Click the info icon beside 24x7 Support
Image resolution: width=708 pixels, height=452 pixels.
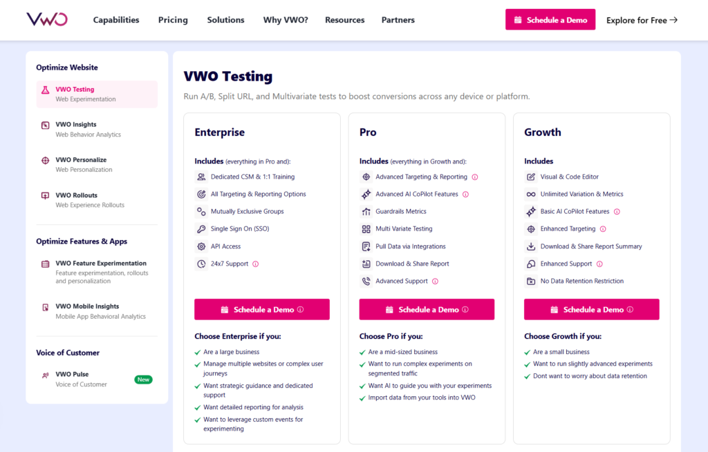[256, 262]
